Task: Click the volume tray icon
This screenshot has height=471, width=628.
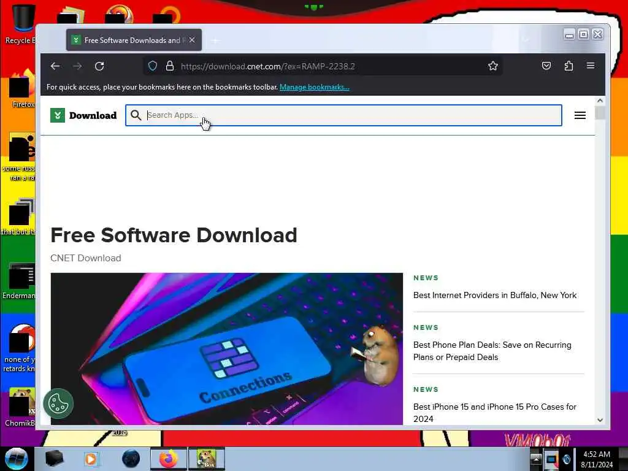Action: [x=566, y=459]
